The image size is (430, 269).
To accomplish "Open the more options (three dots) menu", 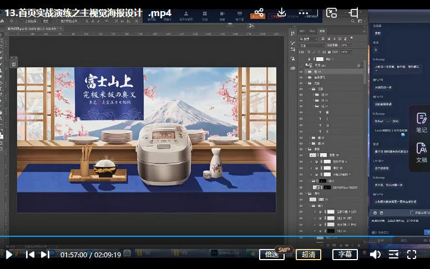I will (x=303, y=12).
